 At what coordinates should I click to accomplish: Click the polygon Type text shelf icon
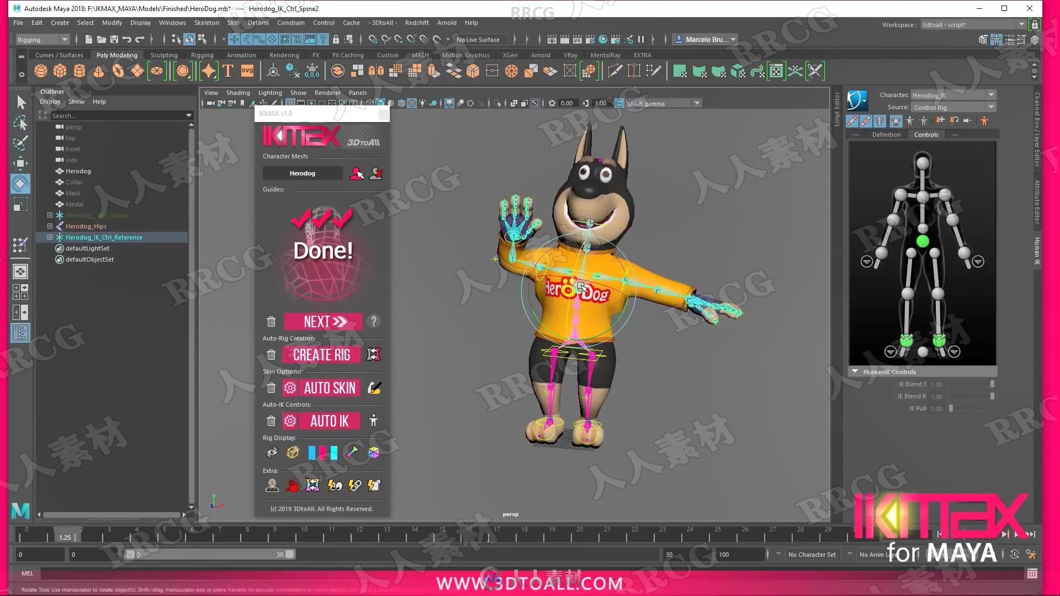[x=228, y=71]
